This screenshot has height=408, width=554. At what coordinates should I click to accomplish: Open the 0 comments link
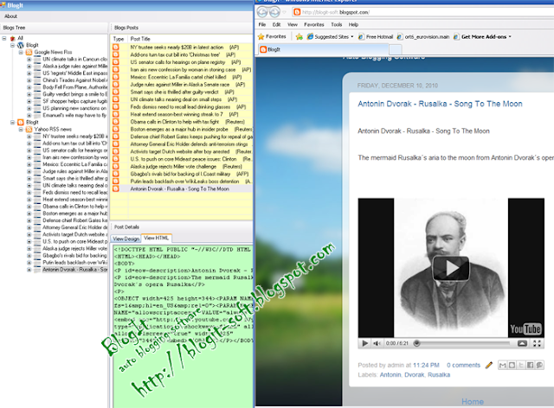pyautogui.click(x=464, y=366)
